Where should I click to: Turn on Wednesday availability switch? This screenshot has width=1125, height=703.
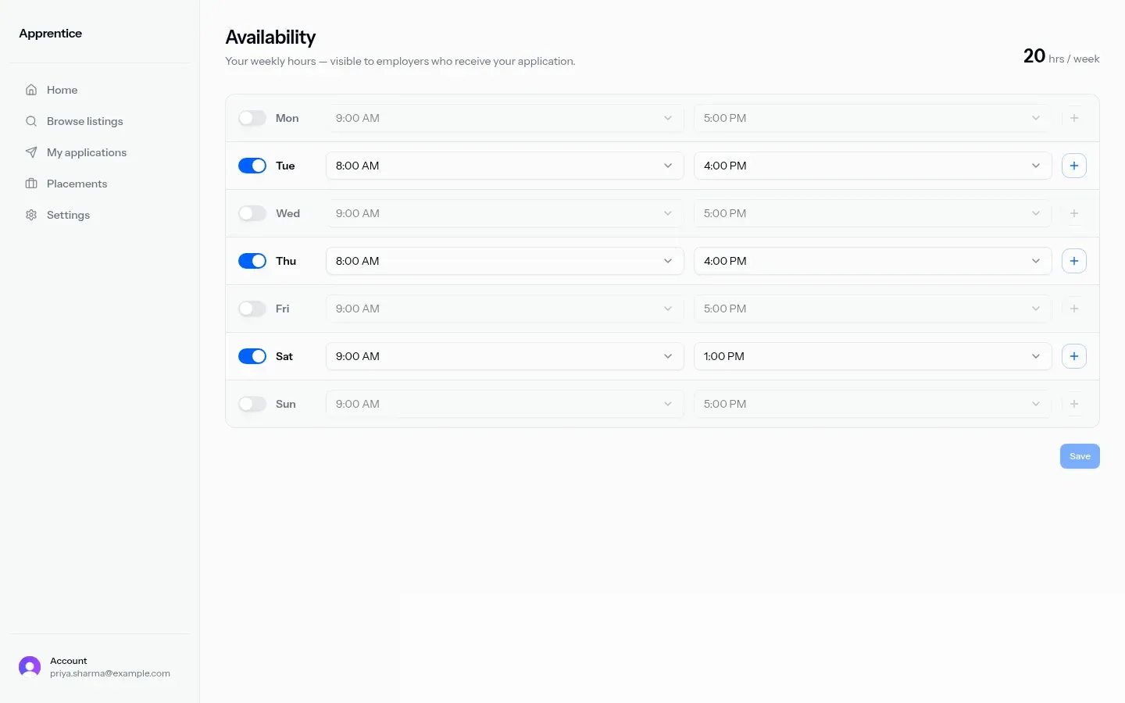click(252, 213)
